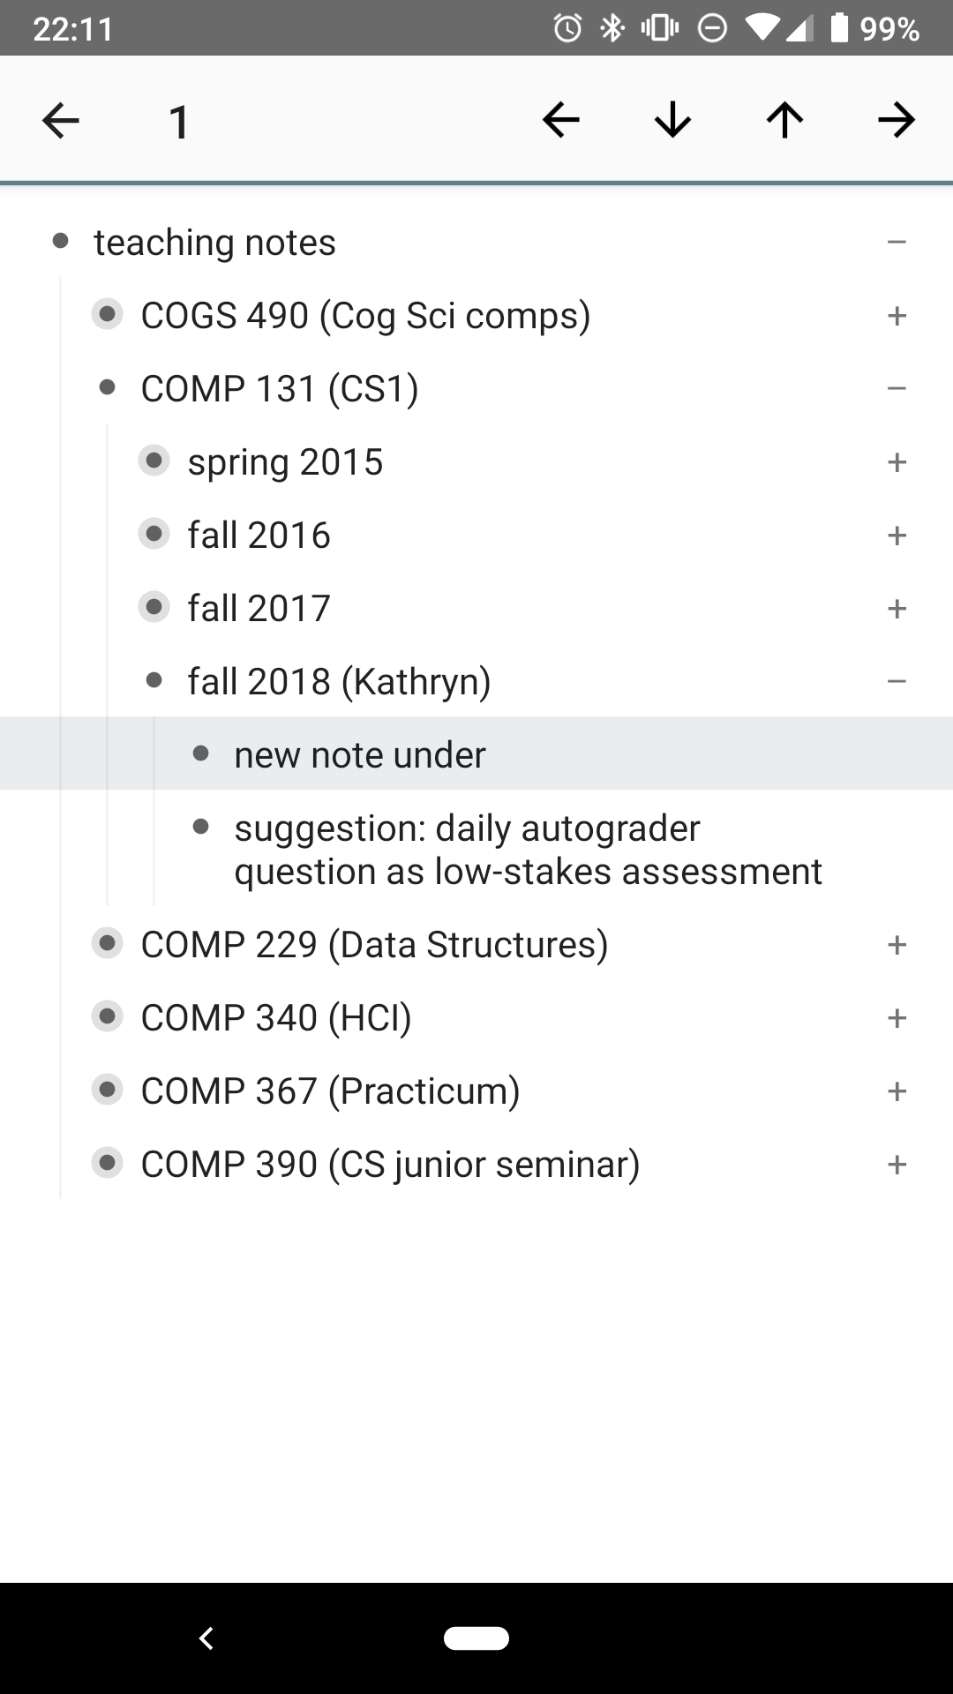Select COMP 390 (CS junior seminar) text
The height and width of the screenshot is (1694, 953).
point(390,1165)
